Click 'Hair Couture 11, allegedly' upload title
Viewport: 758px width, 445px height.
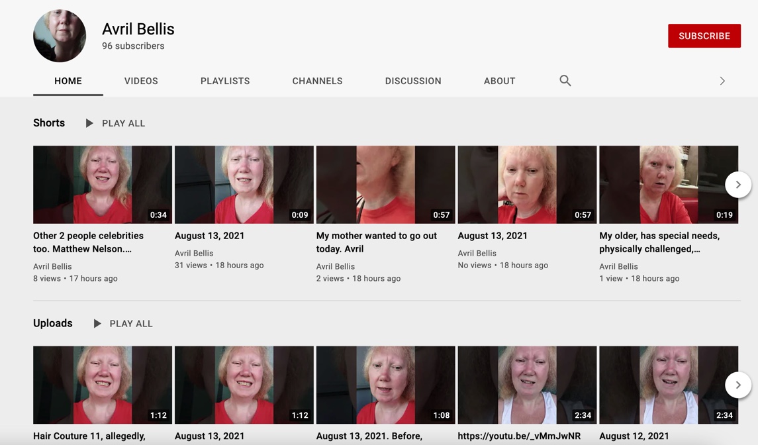[89, 436]
